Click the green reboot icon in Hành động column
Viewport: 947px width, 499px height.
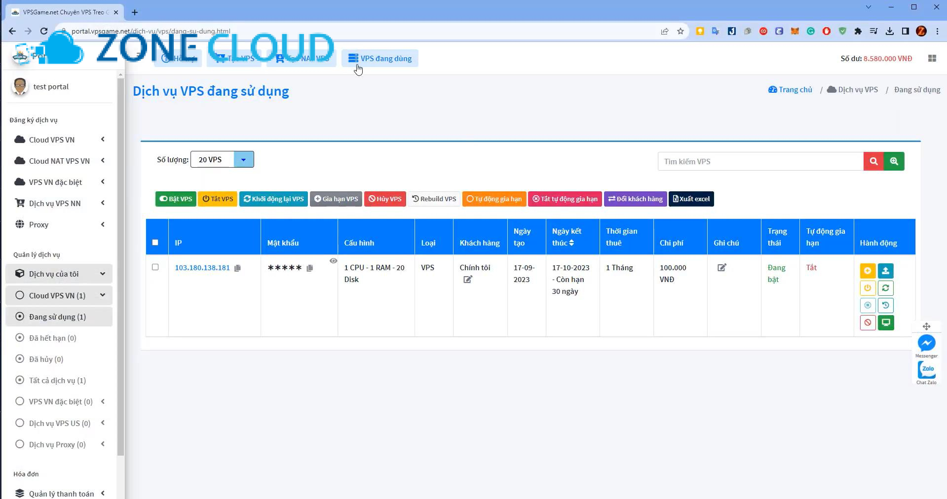click(886, 288)
